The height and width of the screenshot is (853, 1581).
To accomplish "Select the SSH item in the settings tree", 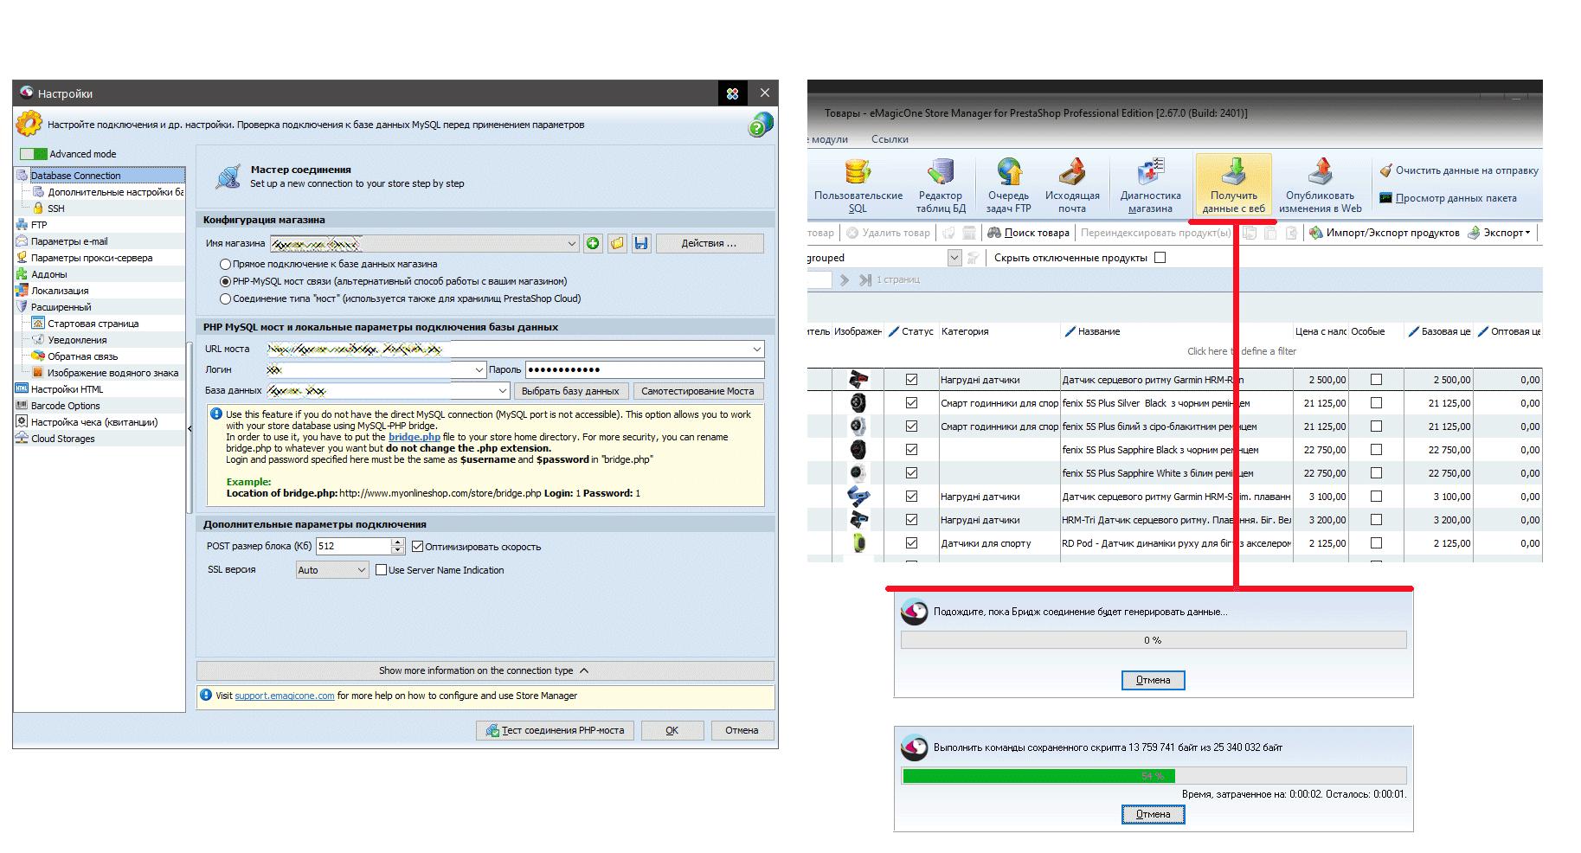I will [55, 208].
